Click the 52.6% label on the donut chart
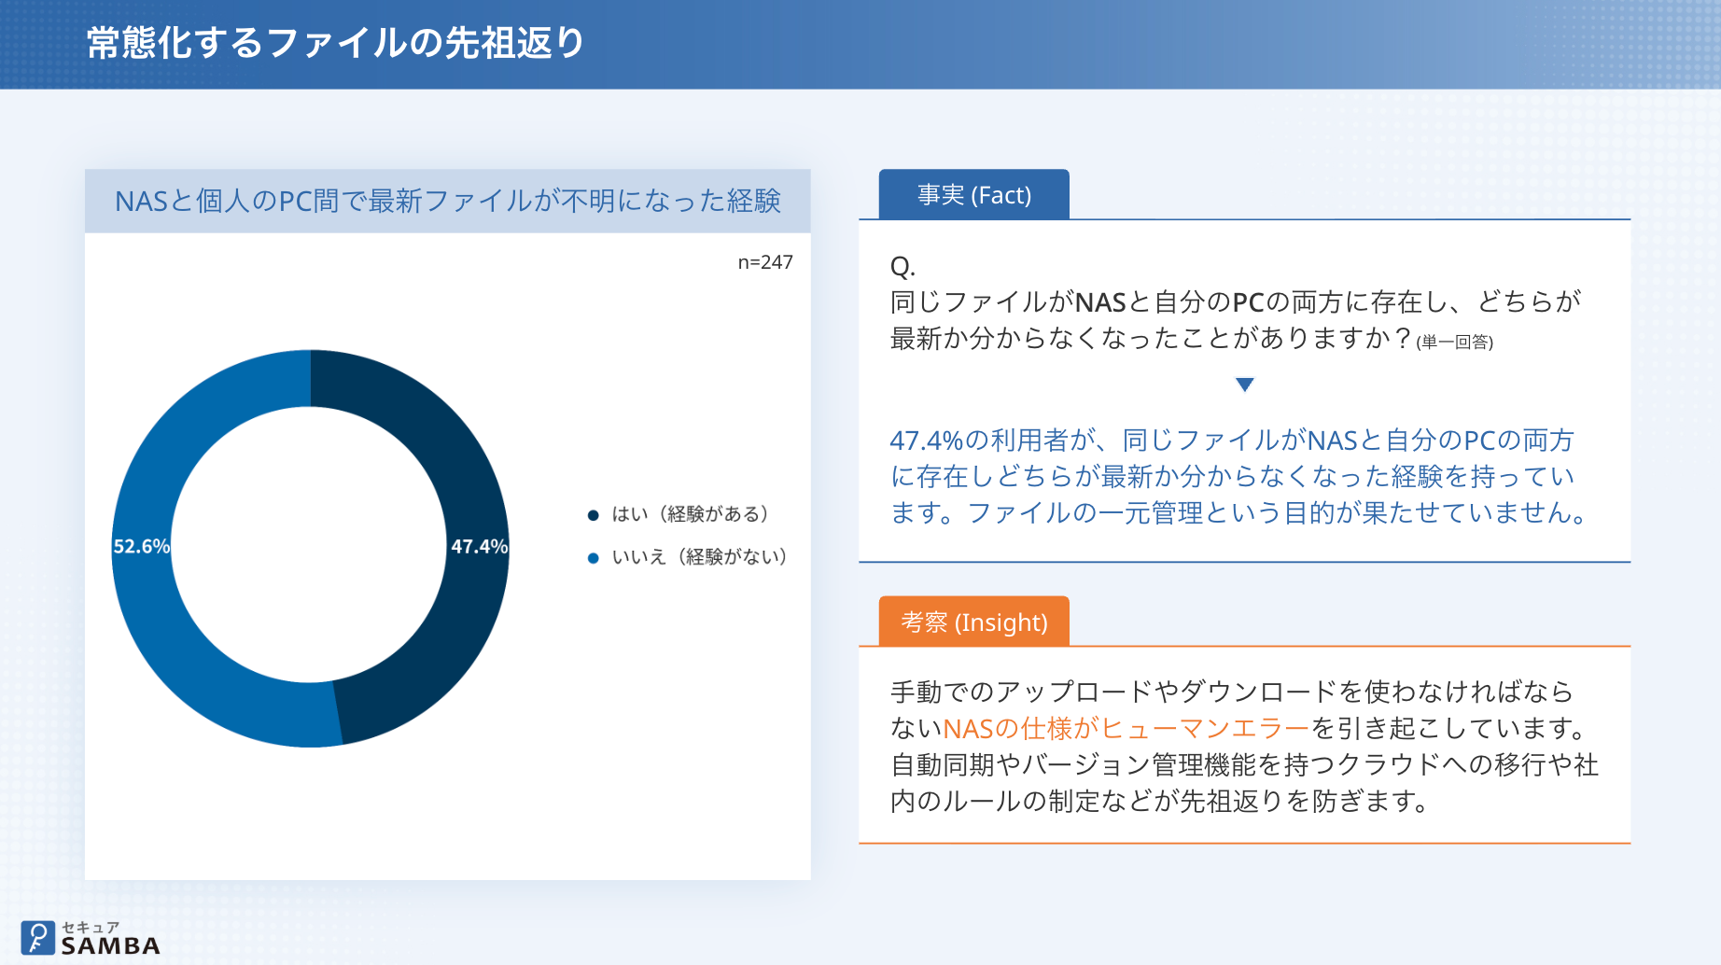 point(142,546)
